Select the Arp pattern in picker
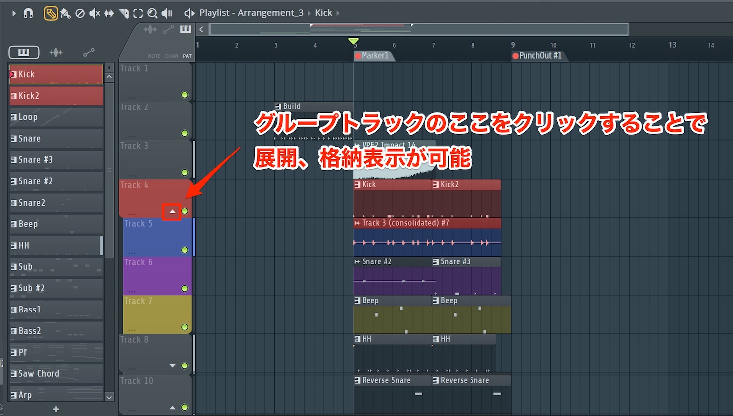Image resolution: width=733 pixels, height=416 pixels. pyautogui.click(x=56, y=395)
